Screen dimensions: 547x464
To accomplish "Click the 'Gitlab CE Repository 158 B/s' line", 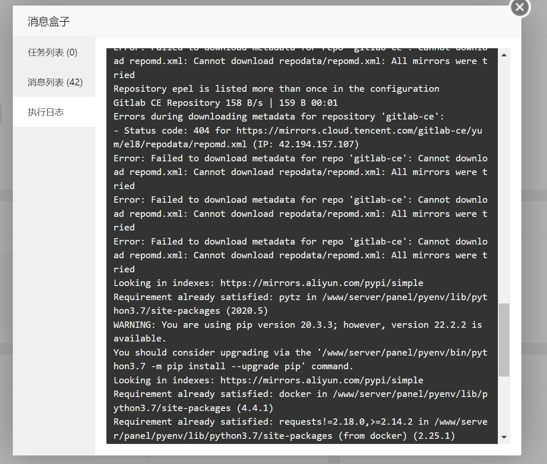I will 226,103.
